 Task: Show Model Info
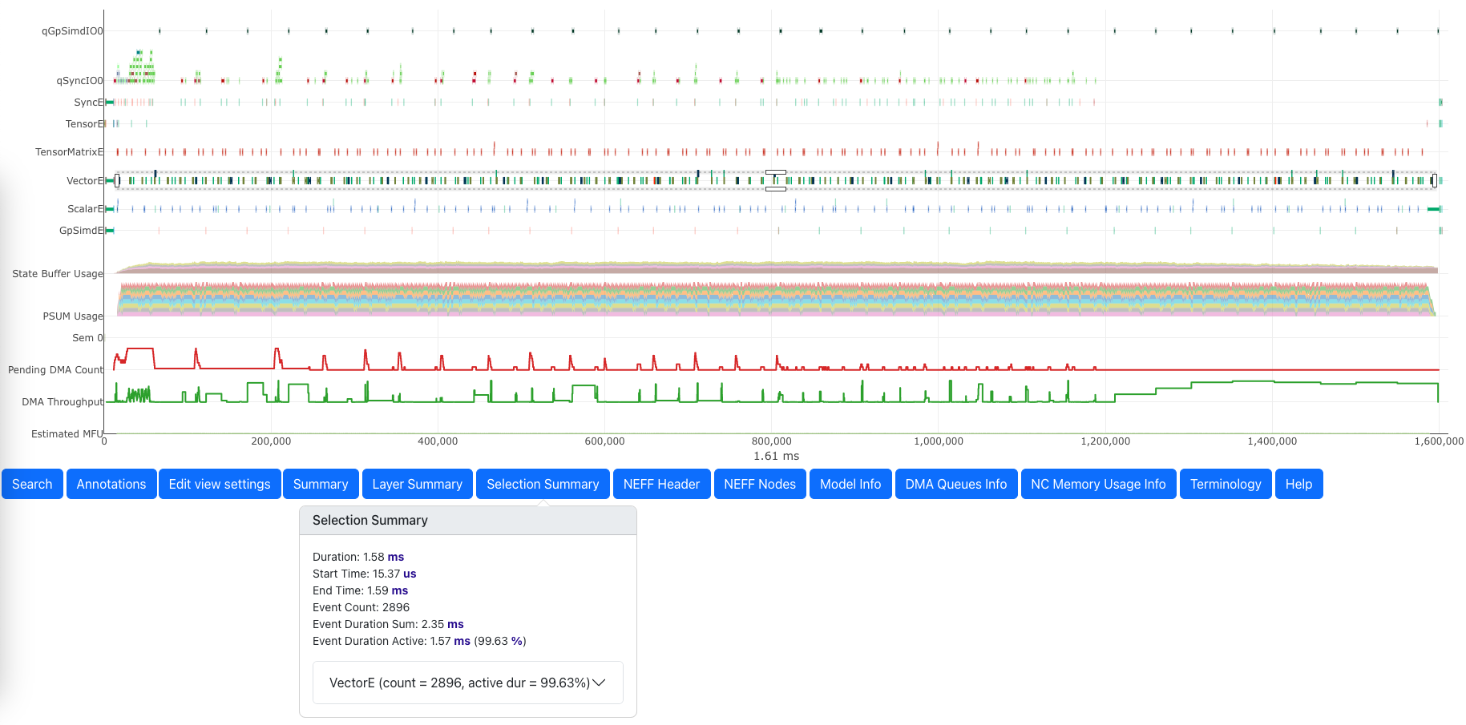pyautogui.click(x=850, y=484)
